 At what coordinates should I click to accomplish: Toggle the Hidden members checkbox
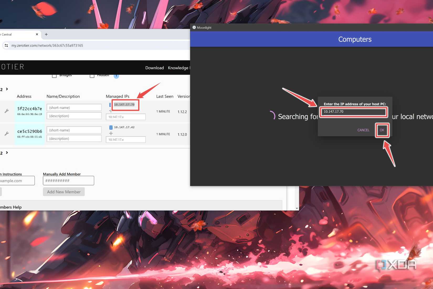[92, 75]
